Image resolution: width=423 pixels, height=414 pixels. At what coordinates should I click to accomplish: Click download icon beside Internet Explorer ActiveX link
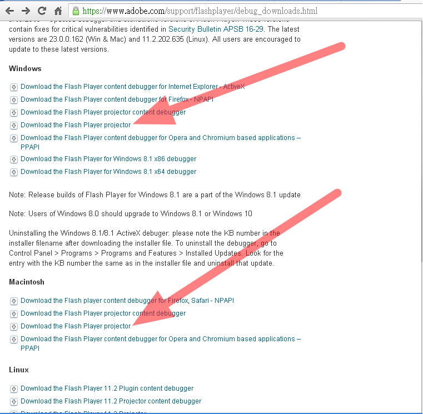[14, 87]
